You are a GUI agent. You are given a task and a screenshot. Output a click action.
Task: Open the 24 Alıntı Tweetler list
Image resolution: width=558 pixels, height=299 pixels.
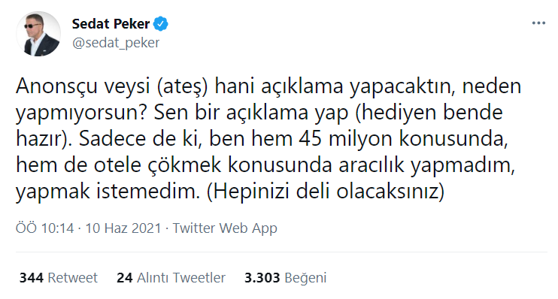pos(171,278)
